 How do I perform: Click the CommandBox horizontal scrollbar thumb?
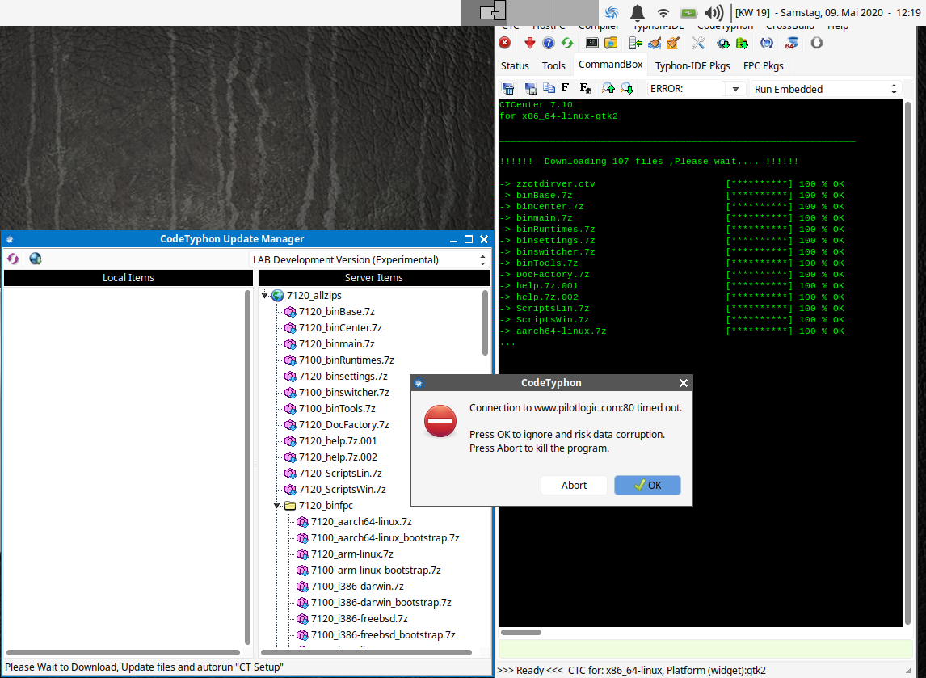point(521,632)
